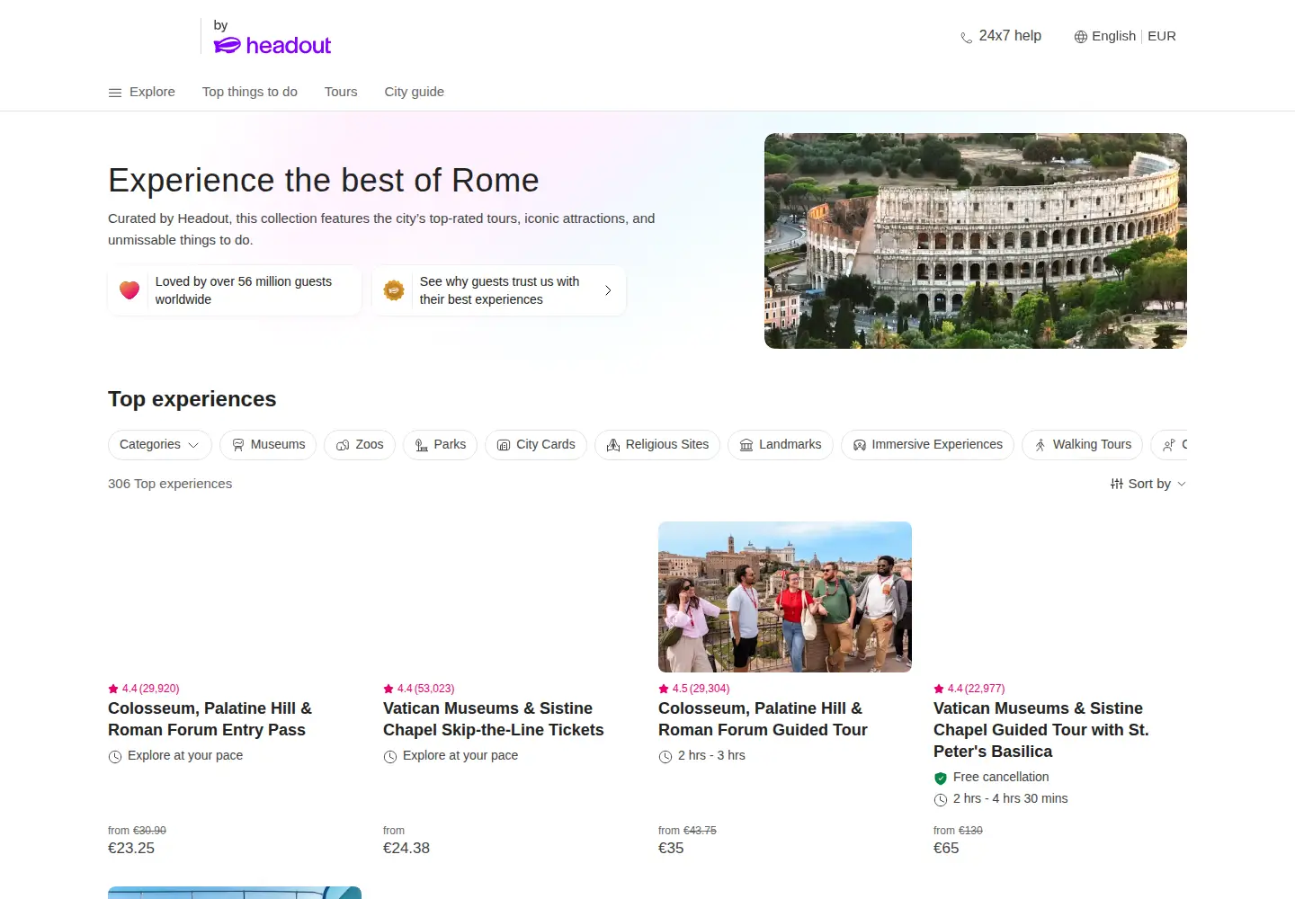Click the €24.38 price
Screen dimensions: 1295x899
tap(406, 848)
